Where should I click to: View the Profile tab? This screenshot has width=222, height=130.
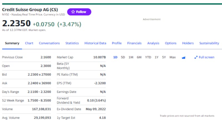[x=117, y=43]
